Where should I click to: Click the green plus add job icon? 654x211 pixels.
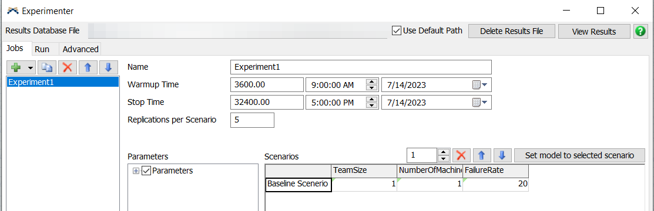pyautogui.click(x=16, y=67)
